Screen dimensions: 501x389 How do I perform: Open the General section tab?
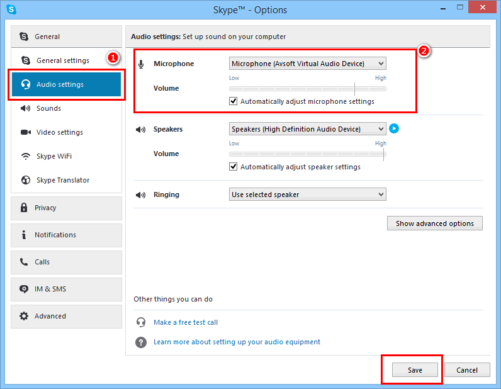click(67, 37)
